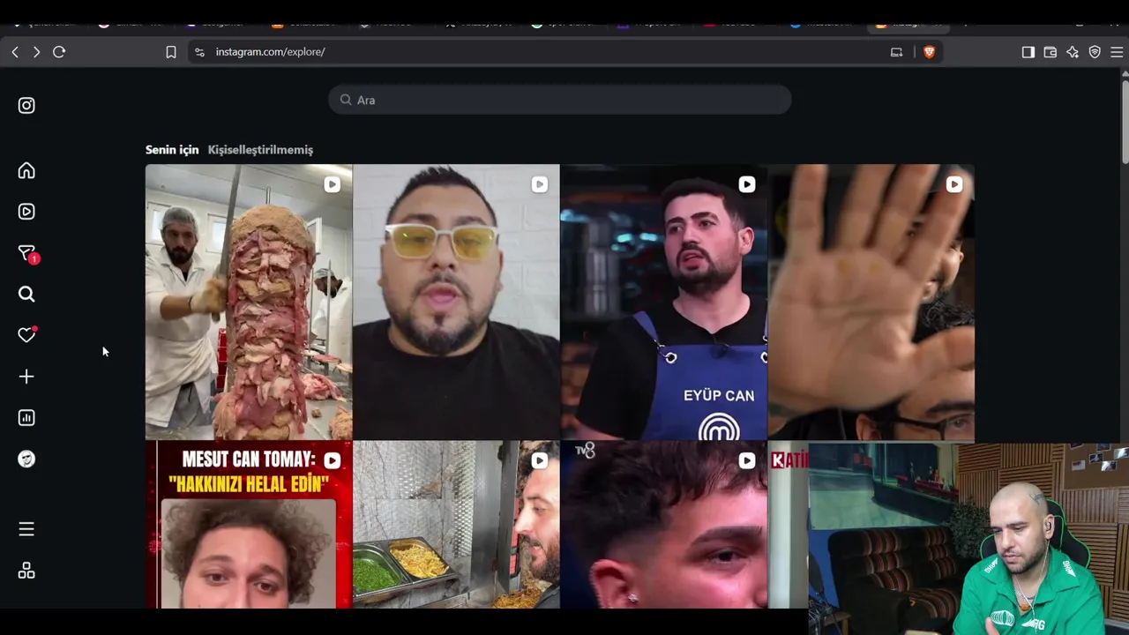Select the "Senin için" tab
Screen dimensions: 1129x635
tap(172, 150)
